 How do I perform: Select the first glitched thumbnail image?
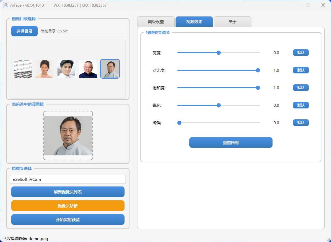tap(22, 68)
